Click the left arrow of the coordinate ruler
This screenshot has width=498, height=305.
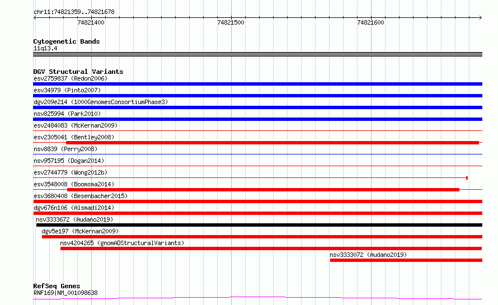[x=35, y=17]
